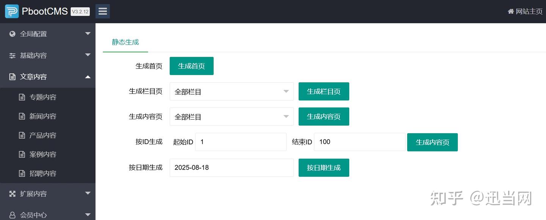Open the 生成内容页 column dropdown
This screenshot has width=546, height=220.
(232, 117)
